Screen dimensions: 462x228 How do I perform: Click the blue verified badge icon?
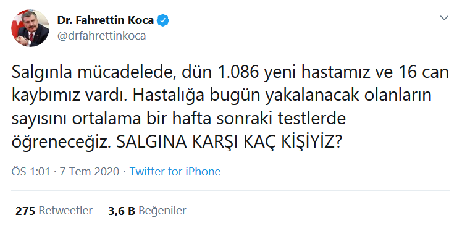(x=162, y=20)
